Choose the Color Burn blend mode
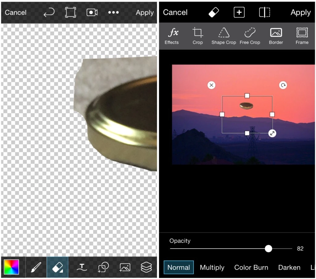 pyautogui.click(x=251, y=268)
